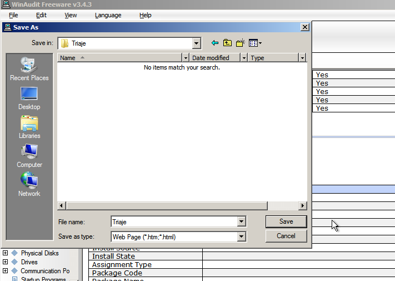The width and height of the screenshot is (395, 281).
Task: Click the horizontal scrollbar left arrow
Action: (x=62, y=205)
